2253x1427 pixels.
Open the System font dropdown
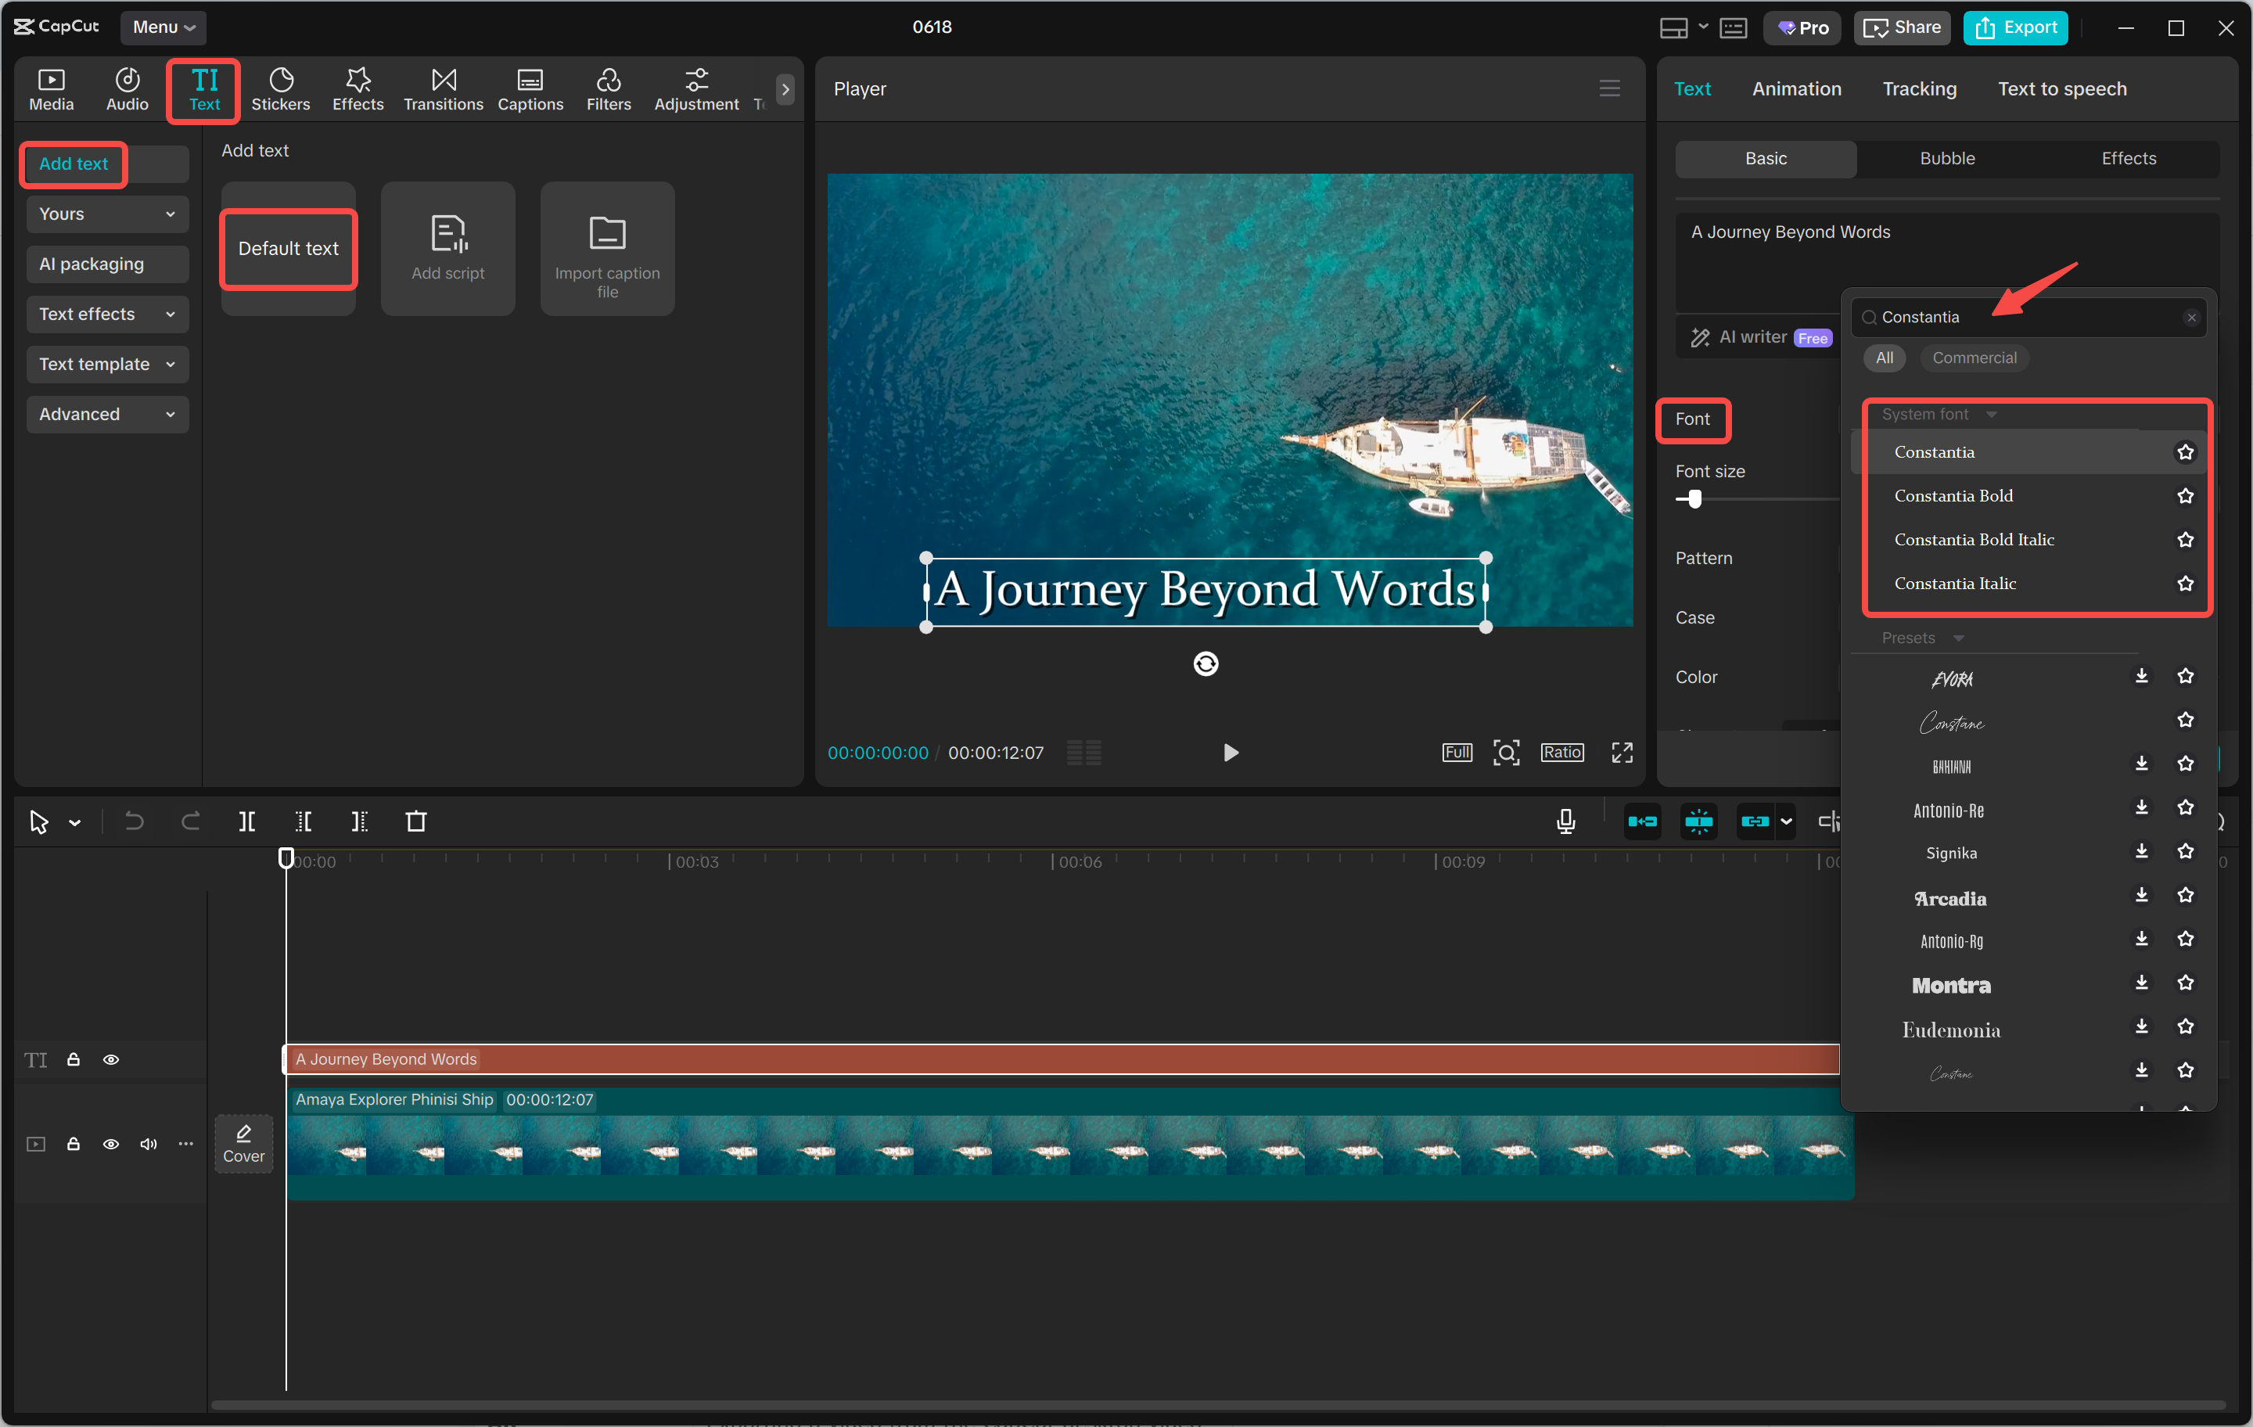click(1937, 414)
